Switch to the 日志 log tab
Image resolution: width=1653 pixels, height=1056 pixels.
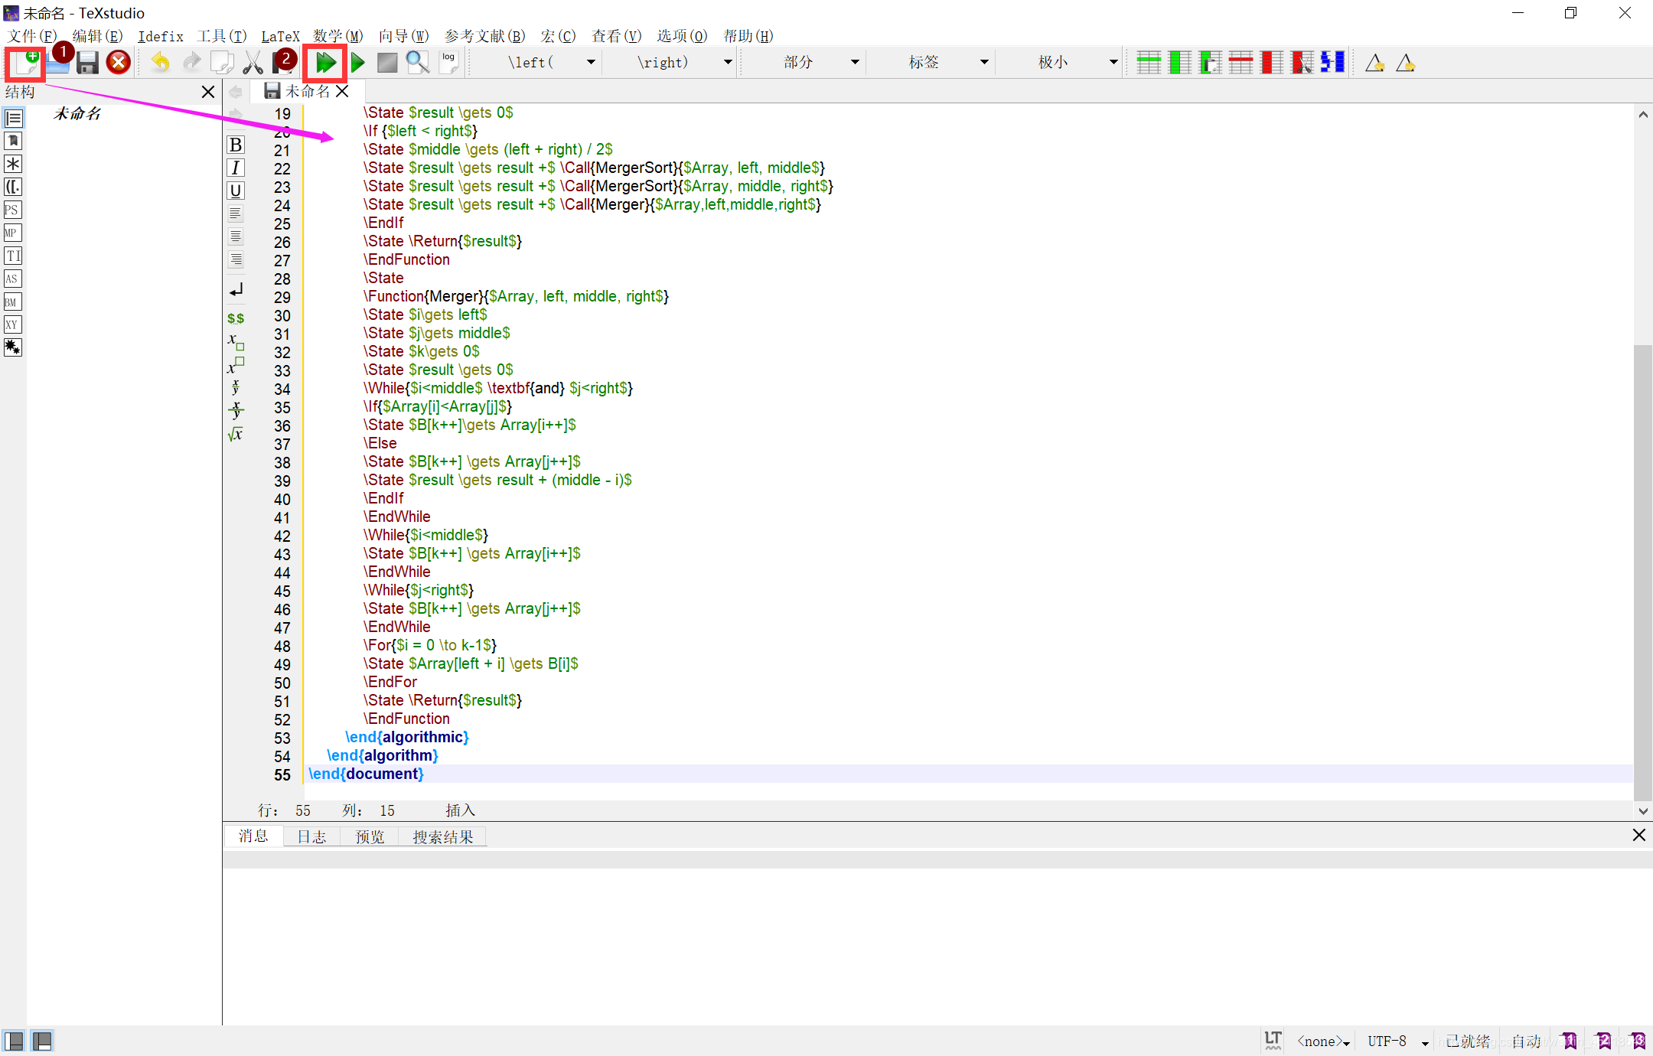pyautogui.click(x=311, y=836)
